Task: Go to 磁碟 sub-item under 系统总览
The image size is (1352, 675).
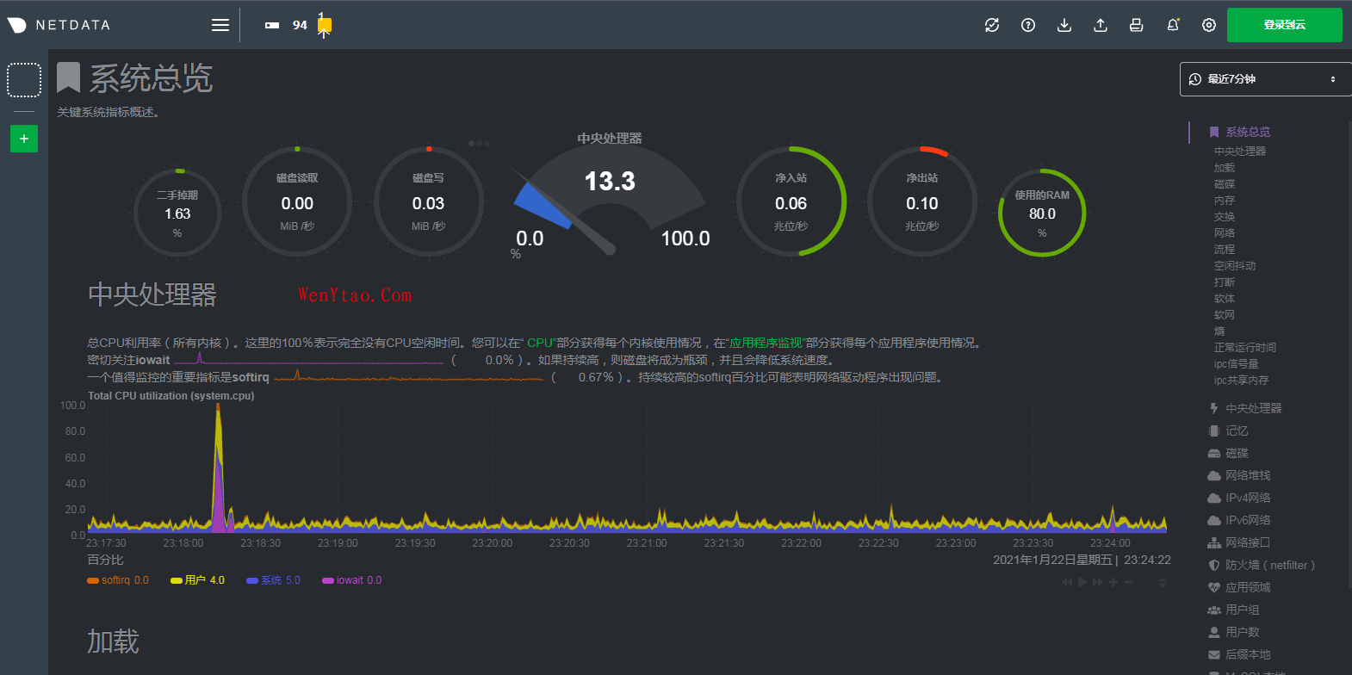Action: [x=1225, y=184]
